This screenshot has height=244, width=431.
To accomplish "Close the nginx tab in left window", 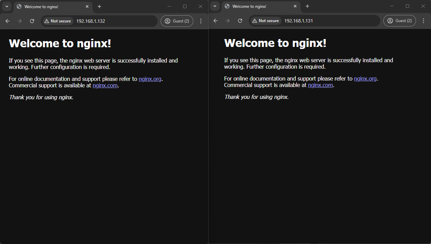I will click(x=87, y=6).
